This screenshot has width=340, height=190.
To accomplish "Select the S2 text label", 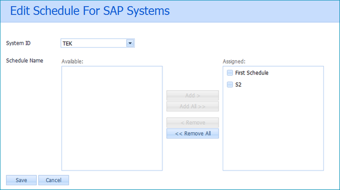I will (x=238, y=85).
